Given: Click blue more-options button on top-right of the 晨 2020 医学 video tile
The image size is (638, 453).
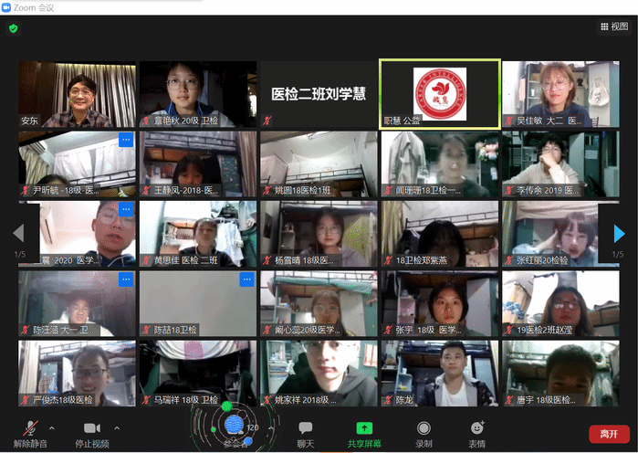Looking at the screenshot, I should tap(126, 210).
